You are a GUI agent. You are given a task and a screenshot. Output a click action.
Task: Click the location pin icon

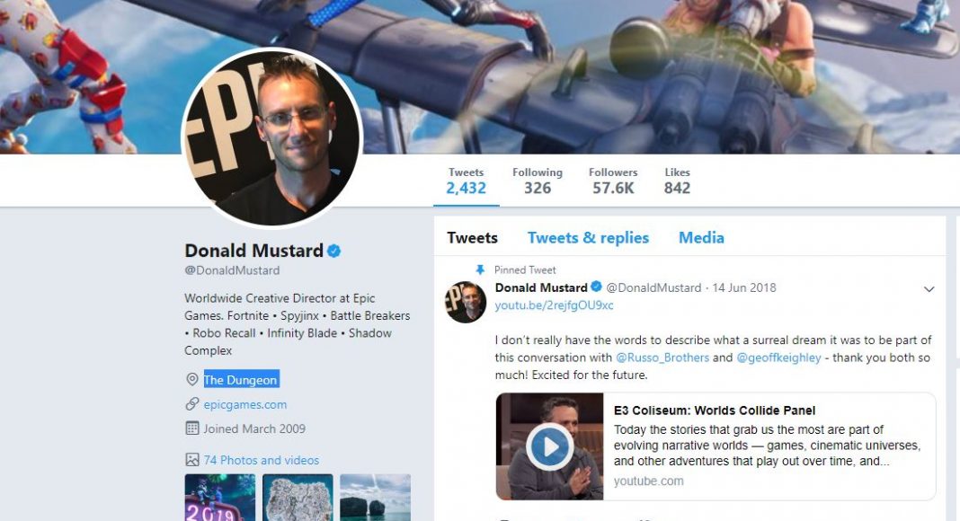tap(191, 380)
